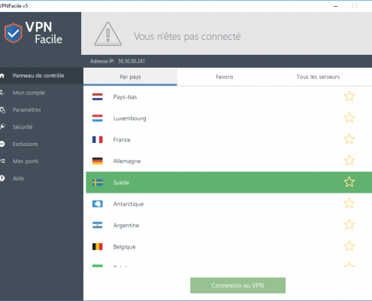Click the warning triangle icon
This screenshot has height=301, width=372.
click(108, 34)
